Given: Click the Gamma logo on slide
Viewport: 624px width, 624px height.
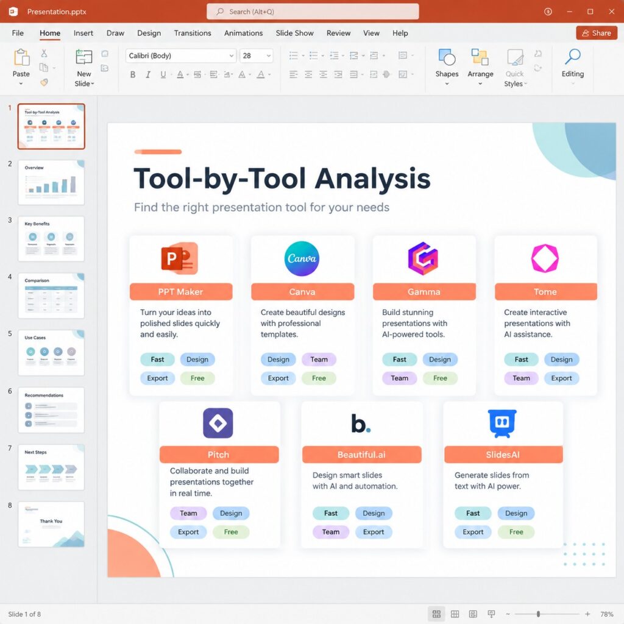Looking at the screenshot, I should (423, 258).
